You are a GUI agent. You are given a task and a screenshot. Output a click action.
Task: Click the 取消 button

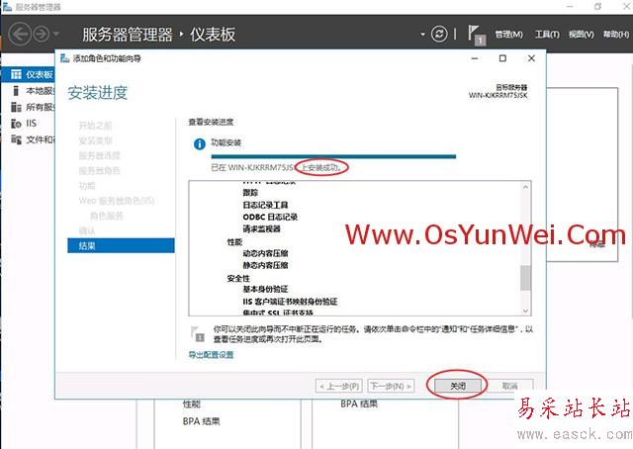click(x=510, y=386)
